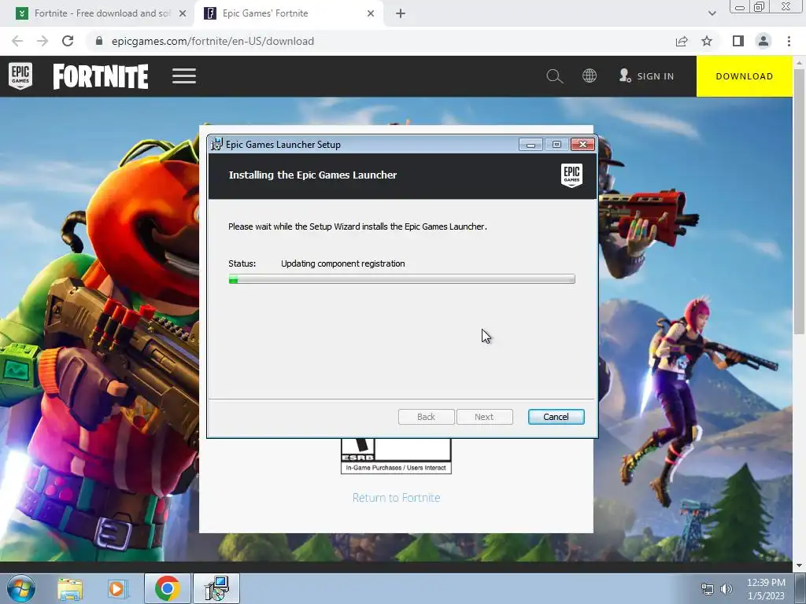Open a new browser tab

tap(401, 13)
